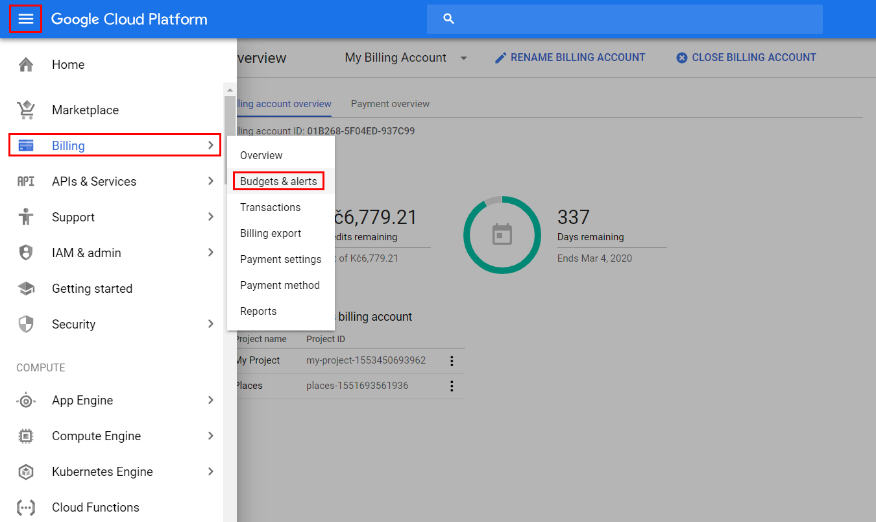Click the Compute Engine chip icon
This screenshot has height=522, width=876.
pyautogui.click(x=26, y=436)
